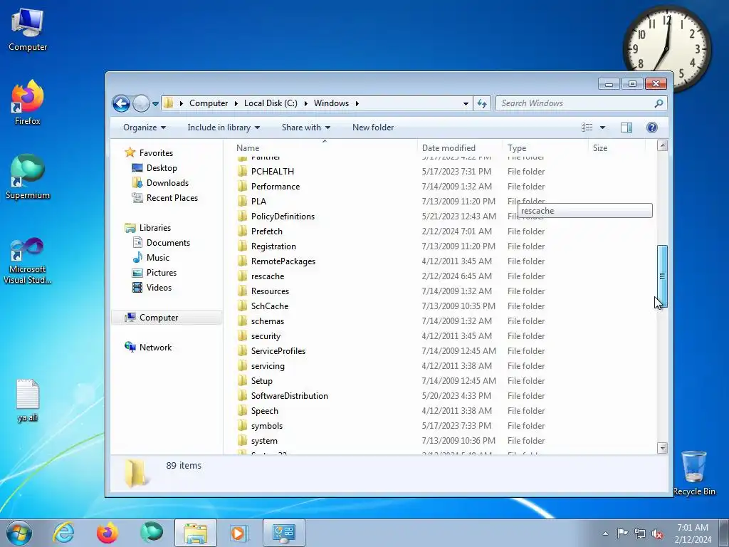
Task: Select the servicing folder
Action: pos(268,366)
